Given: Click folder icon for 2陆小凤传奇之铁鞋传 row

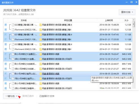Looking at the screenshot, I should (x=41, y=88).
